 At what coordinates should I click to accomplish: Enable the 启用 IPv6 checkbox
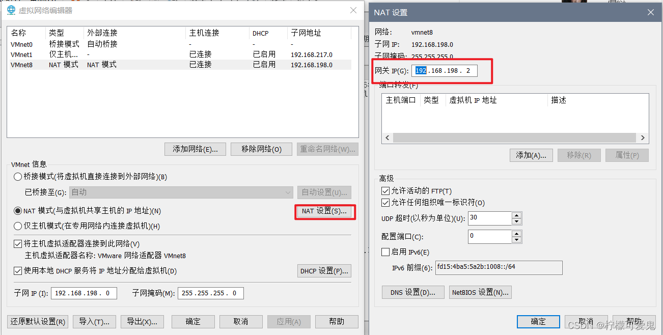coord(385,252)
